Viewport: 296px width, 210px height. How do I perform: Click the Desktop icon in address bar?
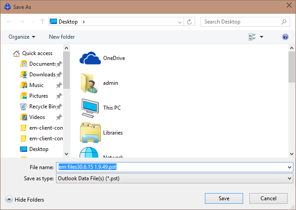pyautogui.click(x=53, y=21)
